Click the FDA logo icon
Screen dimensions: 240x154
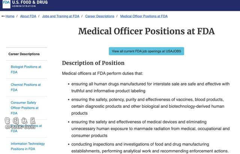(6, 4)
